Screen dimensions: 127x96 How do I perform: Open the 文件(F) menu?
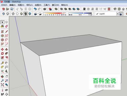[x=4, y=5]
